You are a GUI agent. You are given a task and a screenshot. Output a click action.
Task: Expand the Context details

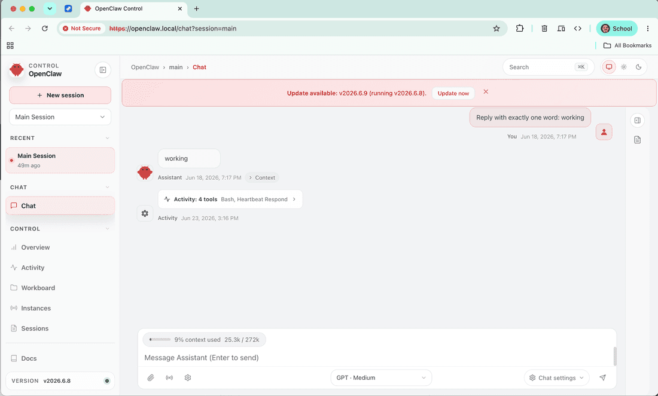[262, 177]
